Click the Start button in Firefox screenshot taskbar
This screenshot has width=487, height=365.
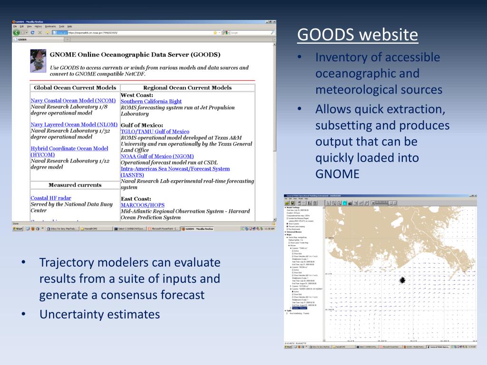[18, 229]
